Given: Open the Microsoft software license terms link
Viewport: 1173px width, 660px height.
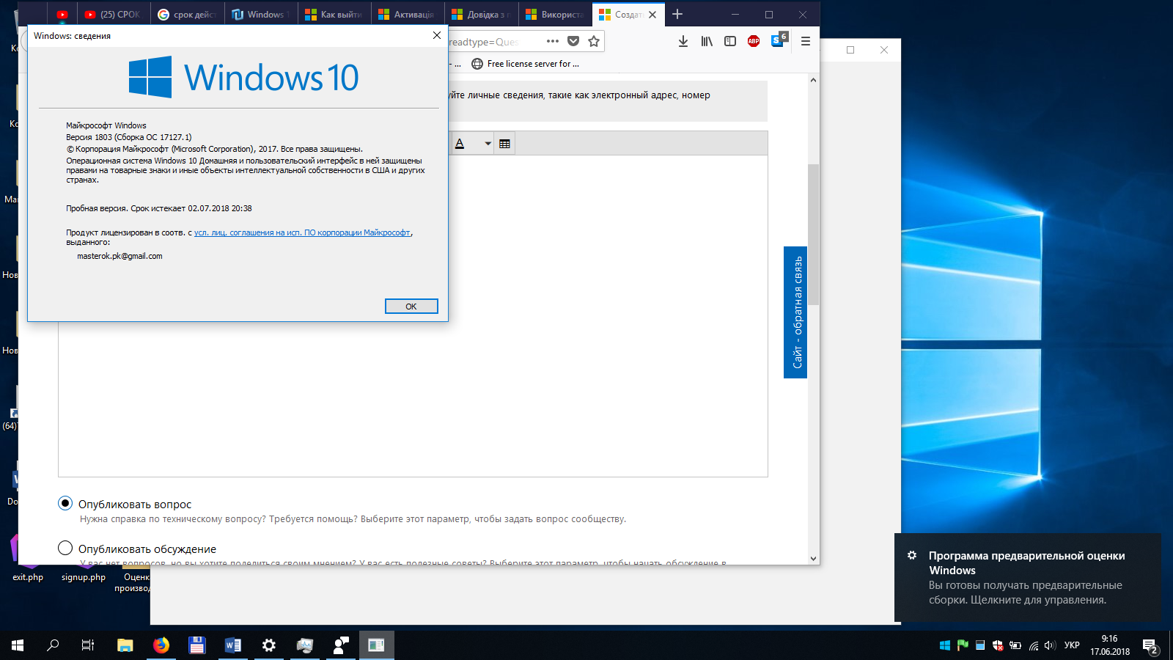Looking at the screenshot, I should [302, 232].
